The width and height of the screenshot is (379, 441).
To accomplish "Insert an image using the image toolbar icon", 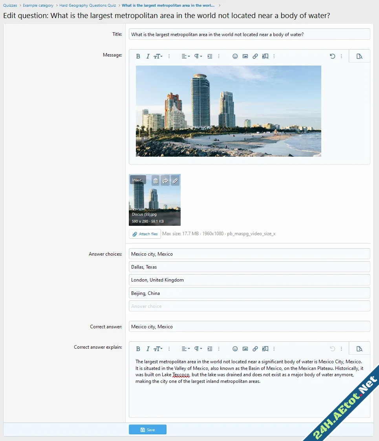I will point(245,56).
